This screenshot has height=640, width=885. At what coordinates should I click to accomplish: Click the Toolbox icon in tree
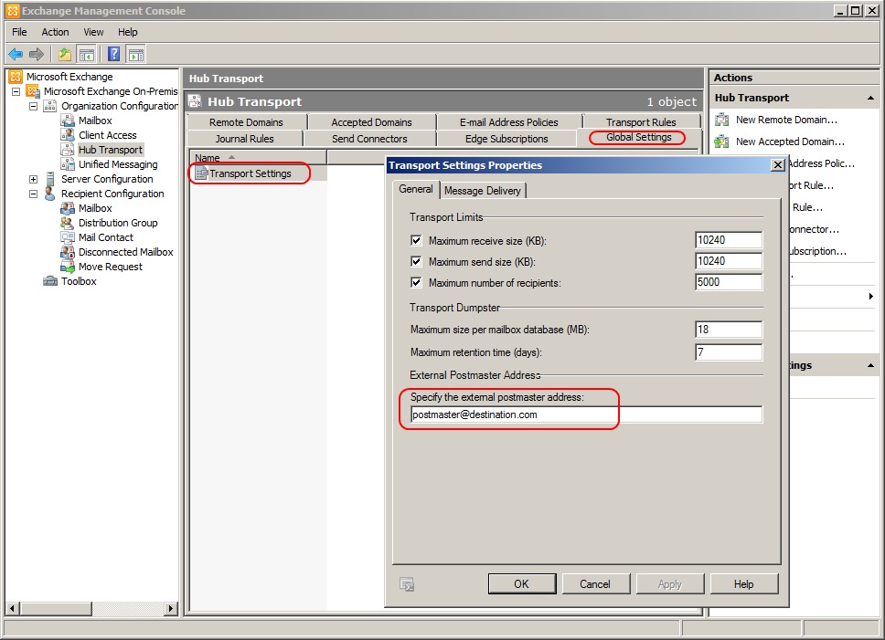pyautogui.click(x=50, y=281)
